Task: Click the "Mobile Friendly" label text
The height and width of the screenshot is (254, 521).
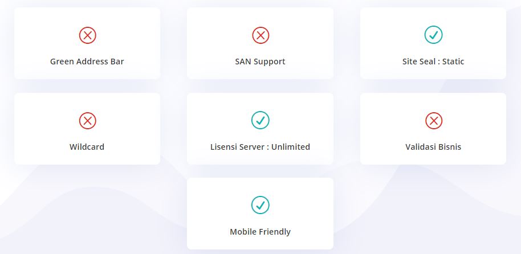Action: coord(260,232)
